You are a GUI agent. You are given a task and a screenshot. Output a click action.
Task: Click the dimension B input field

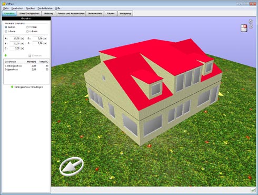click(15, 43)
